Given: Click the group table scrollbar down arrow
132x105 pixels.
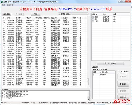Looking at the screenshot, I should 88,86.
